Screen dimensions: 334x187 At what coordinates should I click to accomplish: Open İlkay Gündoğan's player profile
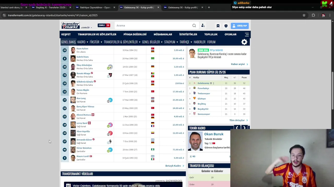pyautogui.click(x=84, y=65)
